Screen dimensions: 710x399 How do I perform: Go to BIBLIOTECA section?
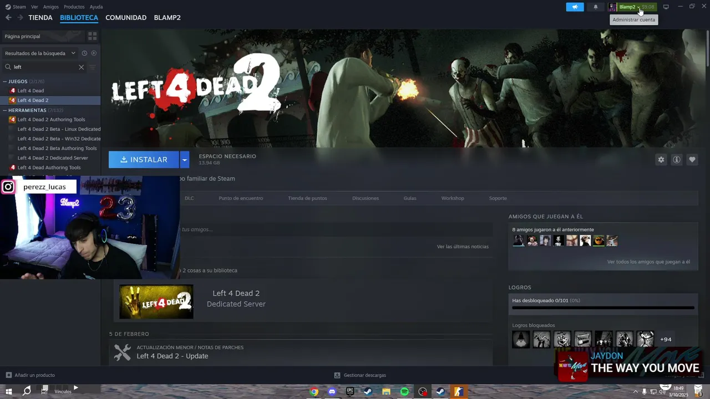pos(79,18)
